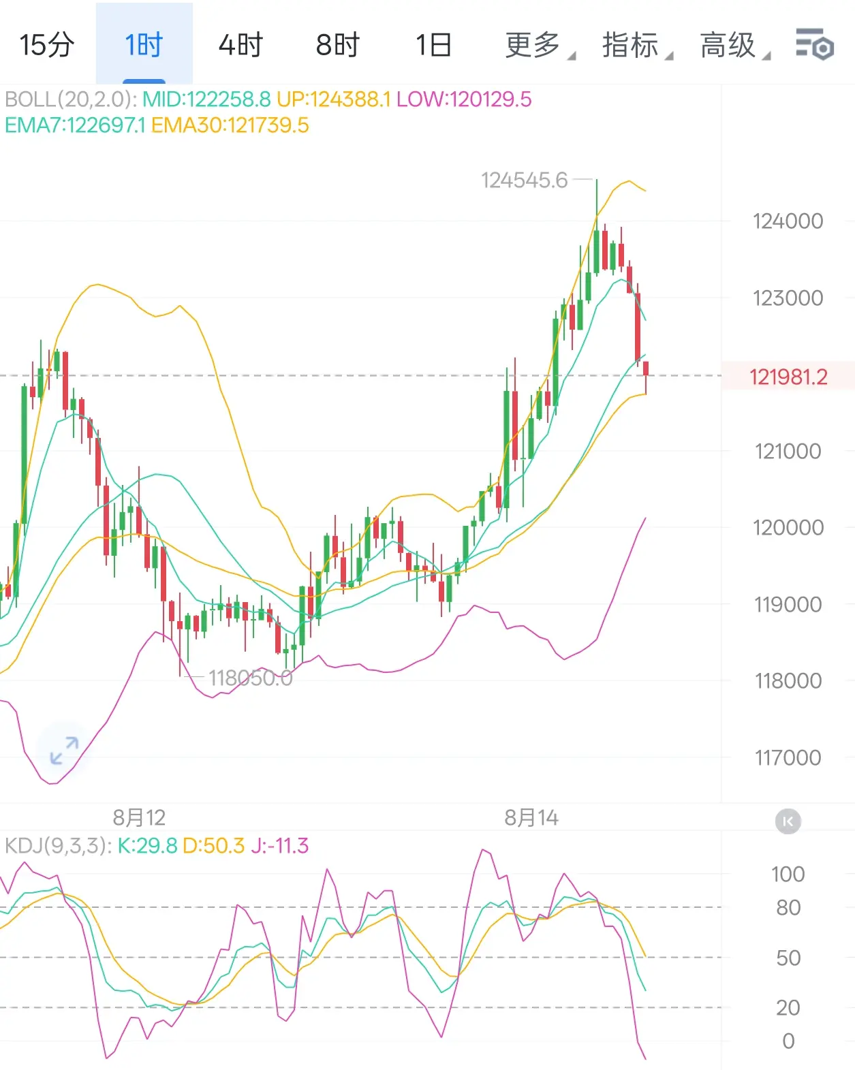The image size is (855, 1070).
Task: Click the 8月14 date label
Action: point(531,817)
